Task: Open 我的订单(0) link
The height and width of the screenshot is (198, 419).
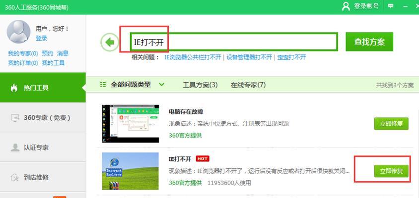Action: (x=23, y=63)
